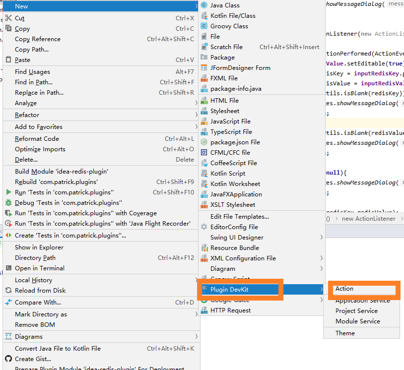Image resolution: width=404 pixels, height=370 pixels.
Task: Expand the Add to Favorites submenu arrow
Action: tap(196, 126)
